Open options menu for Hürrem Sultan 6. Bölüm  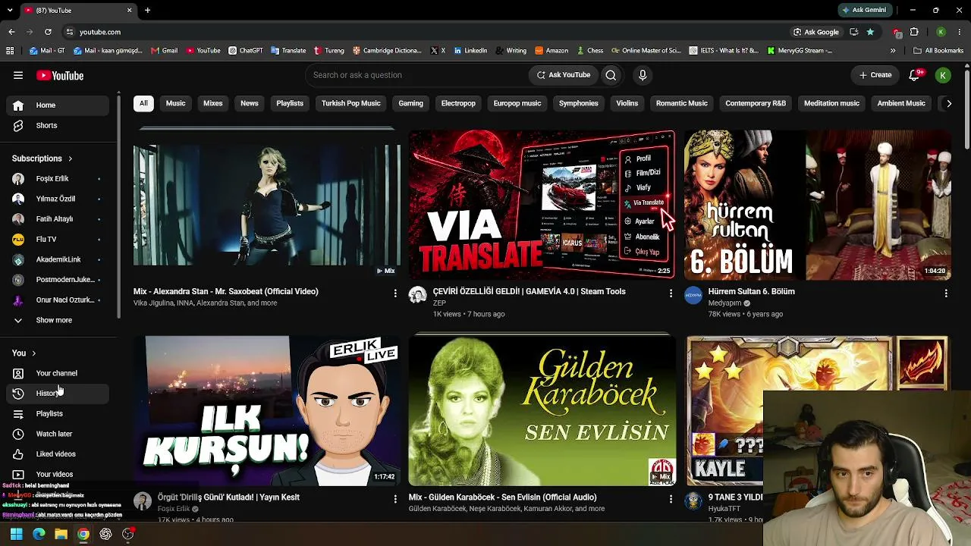point(946,293)
